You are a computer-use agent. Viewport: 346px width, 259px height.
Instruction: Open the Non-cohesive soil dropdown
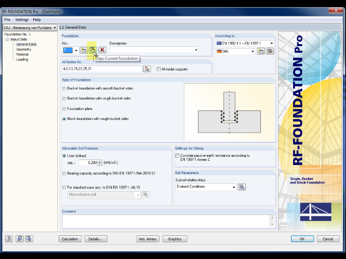click(138, 195)
